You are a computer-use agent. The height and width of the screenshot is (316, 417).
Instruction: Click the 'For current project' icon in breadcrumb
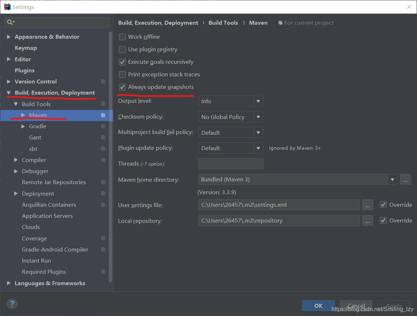[280, 23]
